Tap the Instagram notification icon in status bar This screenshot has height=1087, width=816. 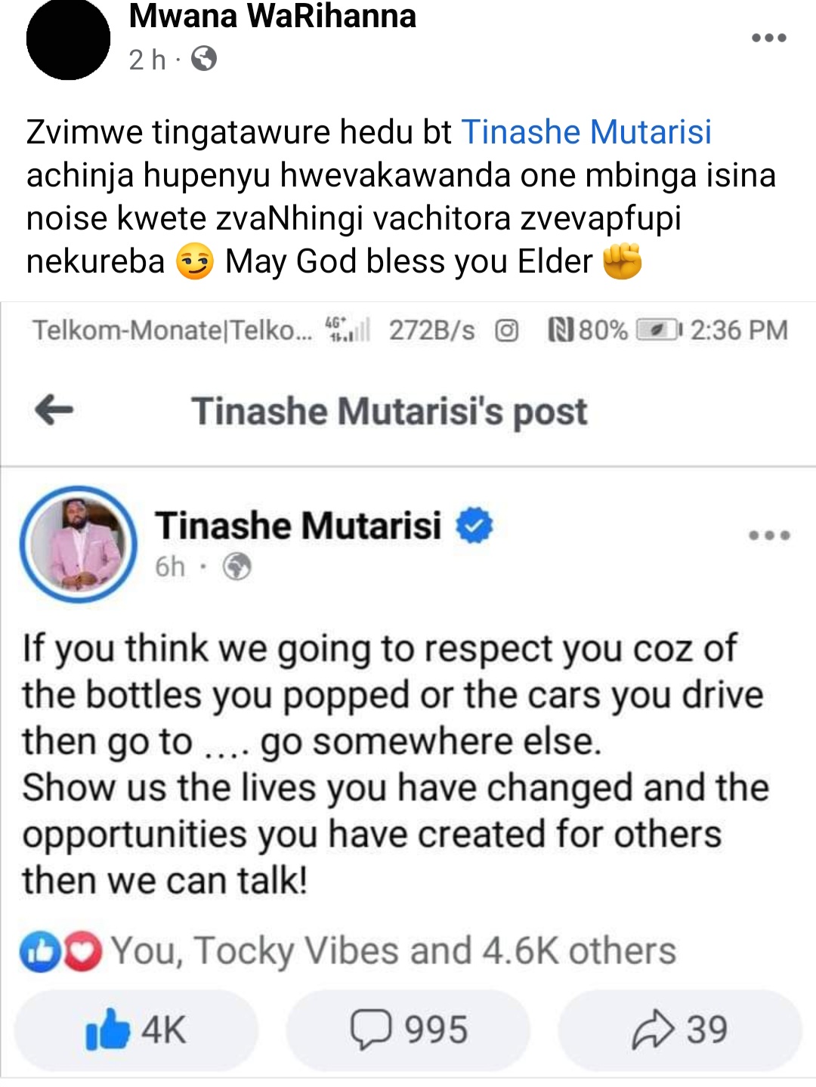pos(506,331)
